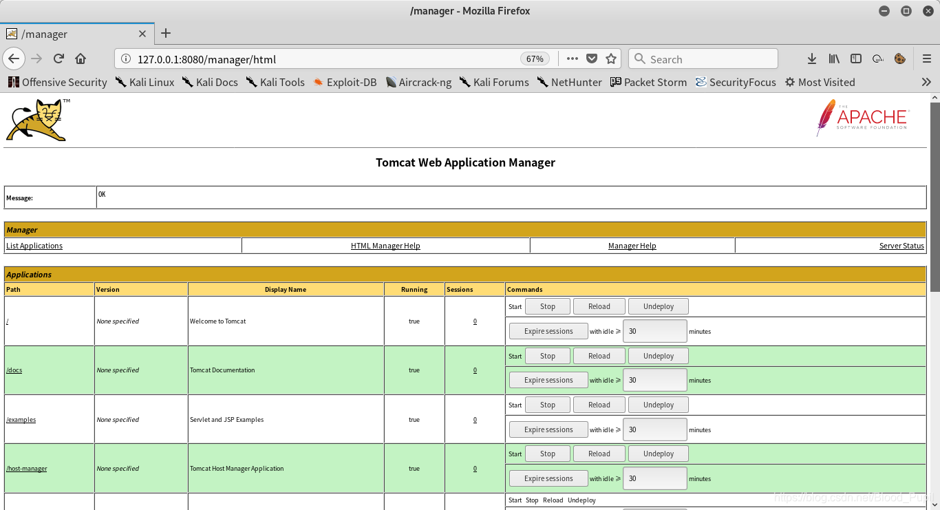This screenshot has width=940, height=510.
Task: Open the /host-manager path link
Action: click(x=27, y=469)
